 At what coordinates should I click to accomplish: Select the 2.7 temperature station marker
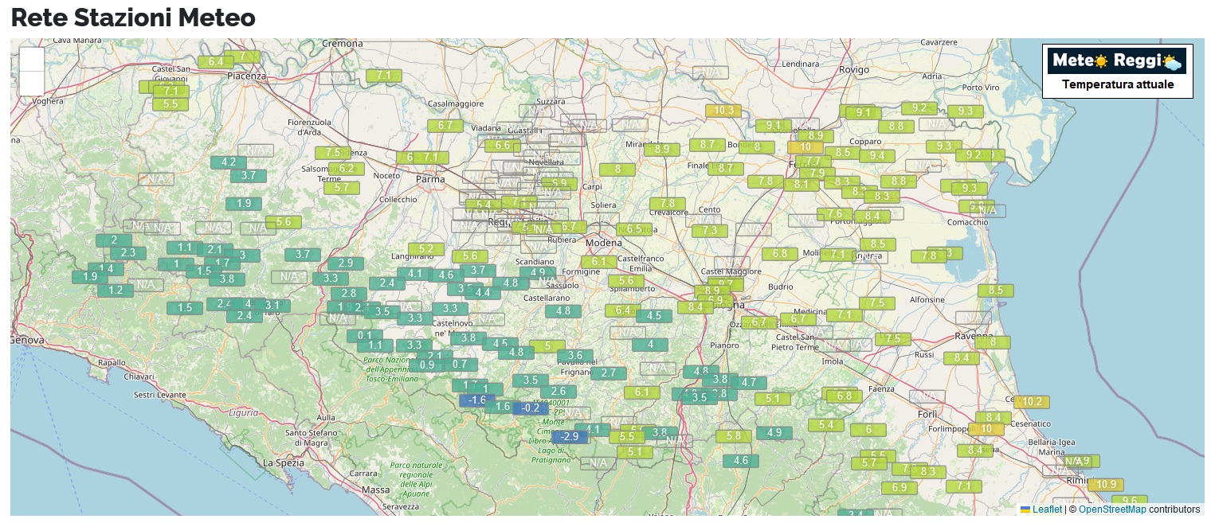pyautogui.click(x=608, y=373)
